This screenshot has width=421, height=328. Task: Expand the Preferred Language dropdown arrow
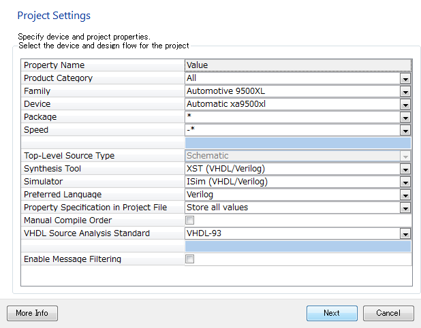point(405,195)
